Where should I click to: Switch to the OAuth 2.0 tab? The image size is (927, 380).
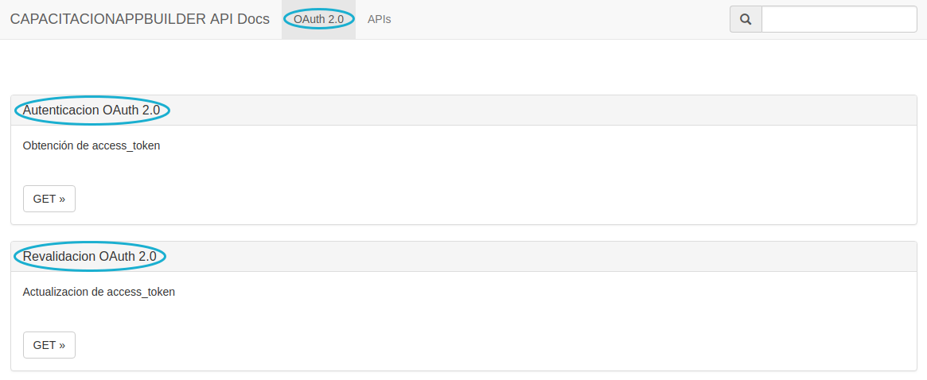click(318, 19)
